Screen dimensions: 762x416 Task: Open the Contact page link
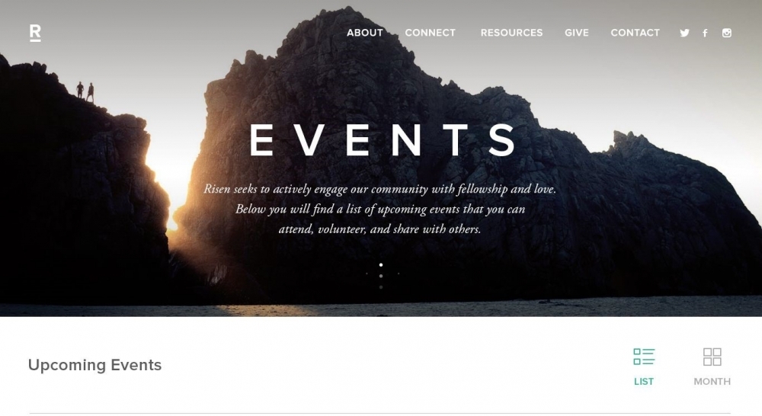tap(636, 33)
